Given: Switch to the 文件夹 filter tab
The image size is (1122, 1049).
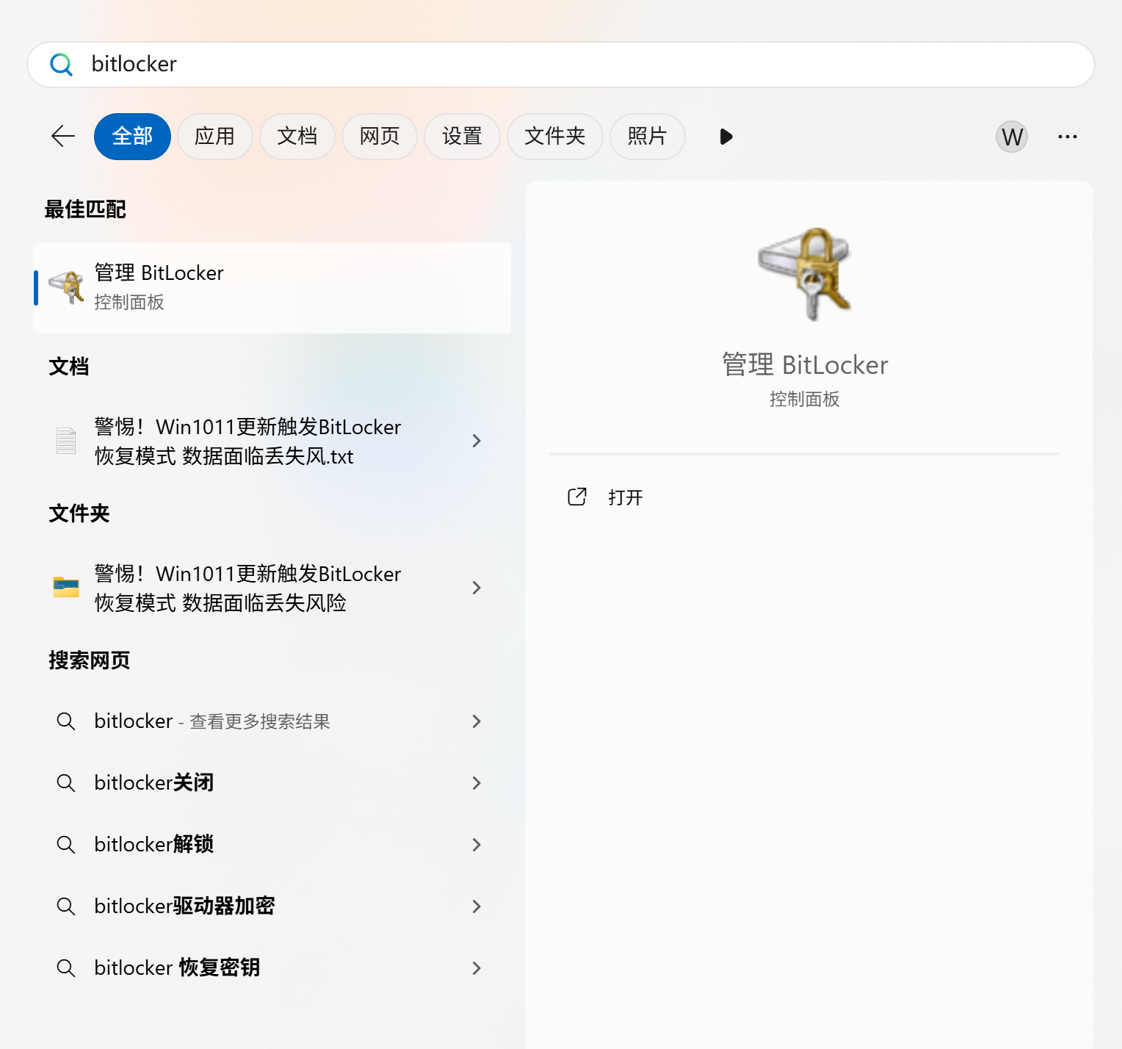Looking at the screenshot, I should 555,136.
